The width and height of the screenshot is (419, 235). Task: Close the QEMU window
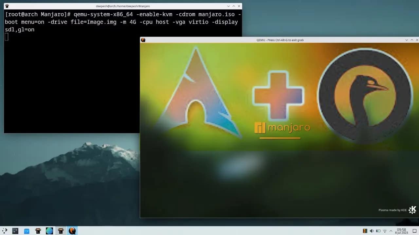click(x=416, y=40)
